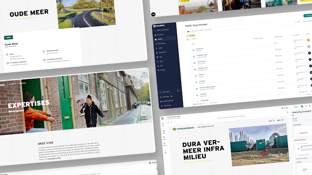The height and width of the screenshot is (175, 312).
Task: Click the folder icon in the search bar
Action: pyautogui.click(x=188, y=32)
